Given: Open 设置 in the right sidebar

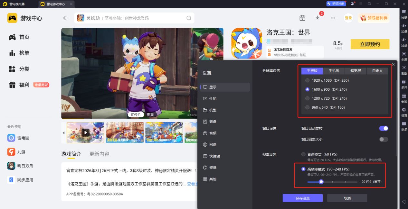Looking at the screenshot, I should pyautogui.click(x=404, y=112).
